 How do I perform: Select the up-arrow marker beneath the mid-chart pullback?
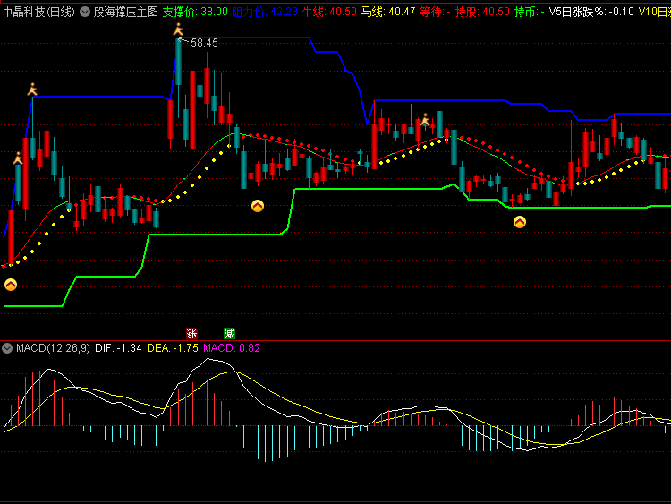(x=257, y=206)
